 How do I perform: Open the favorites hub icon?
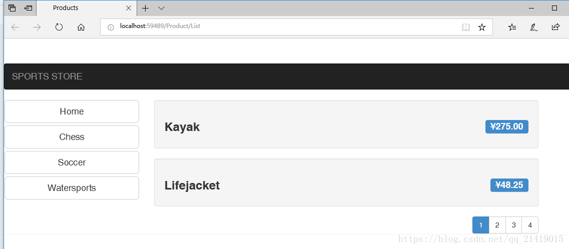coord(512,27)
